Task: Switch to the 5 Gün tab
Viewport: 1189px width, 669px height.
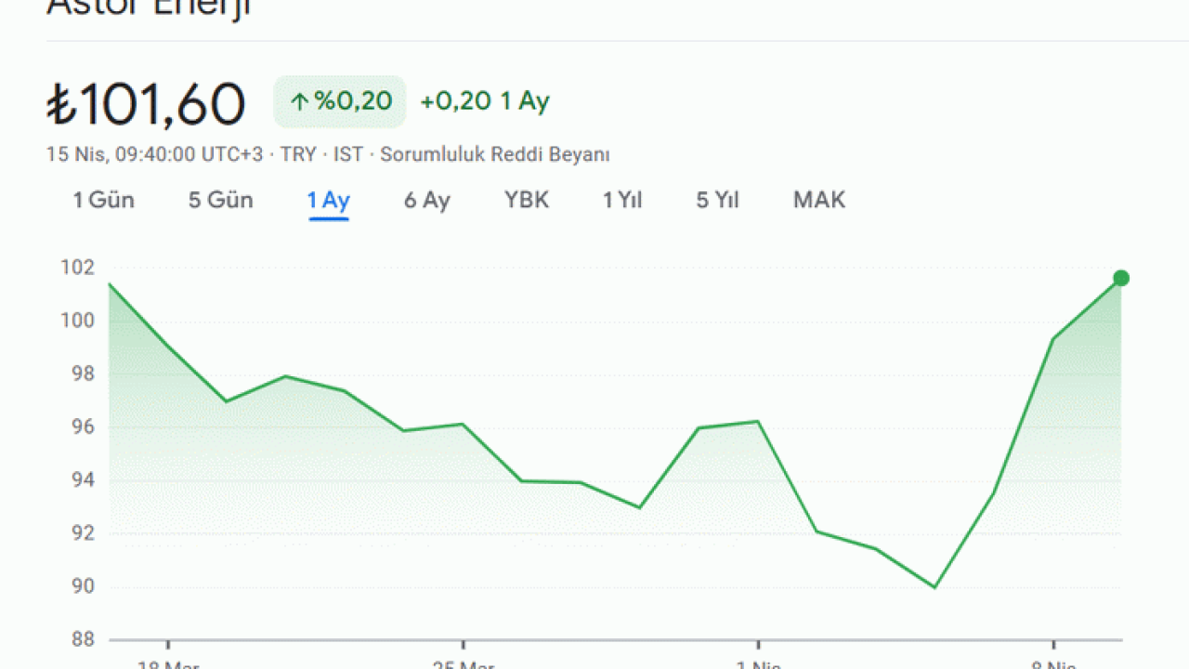Action: tap(221, 200)
